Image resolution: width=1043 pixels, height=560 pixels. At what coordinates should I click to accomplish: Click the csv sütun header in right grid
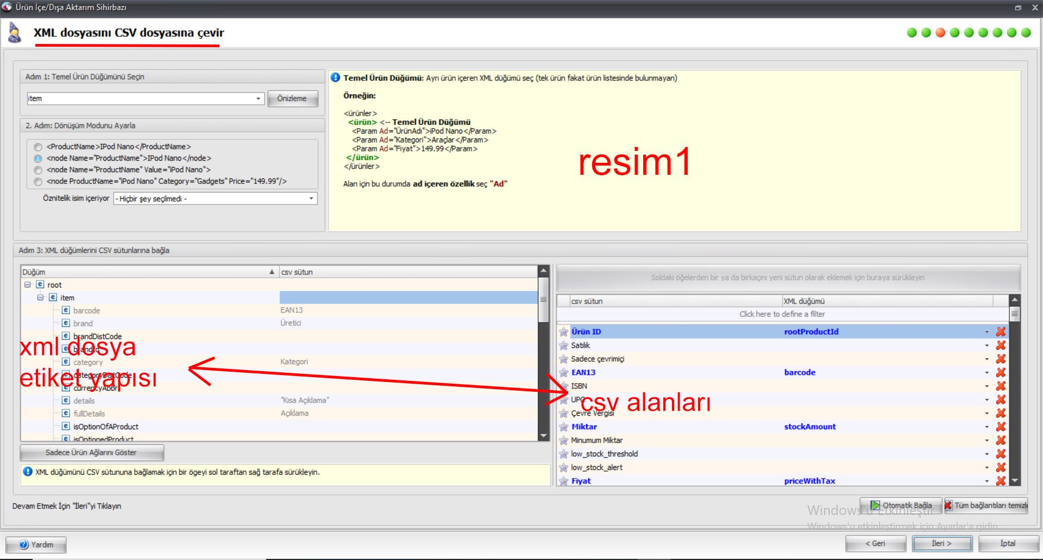[676, 301]
